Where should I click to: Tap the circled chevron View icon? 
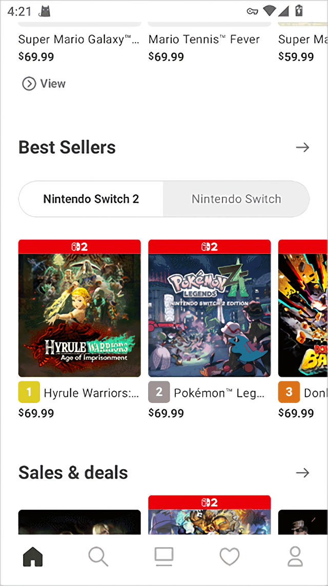pyautogui.click(x=29, y=84)
